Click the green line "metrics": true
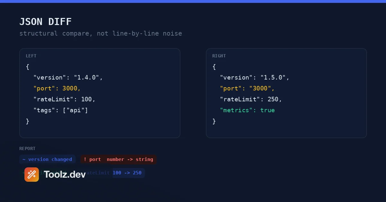This screenshot has height=202, width=386. [x=247, y=110]
